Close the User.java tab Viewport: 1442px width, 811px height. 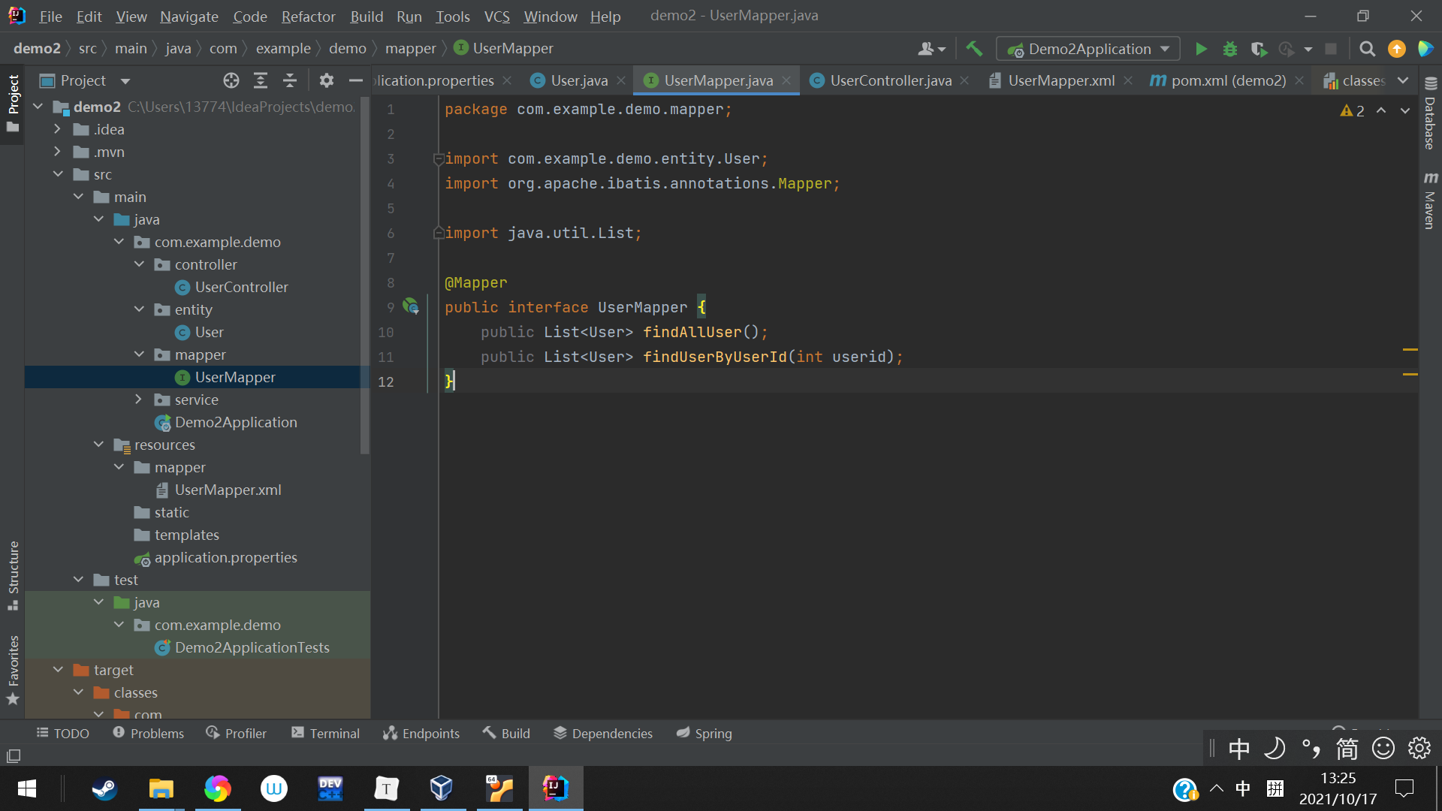(621, 80)
